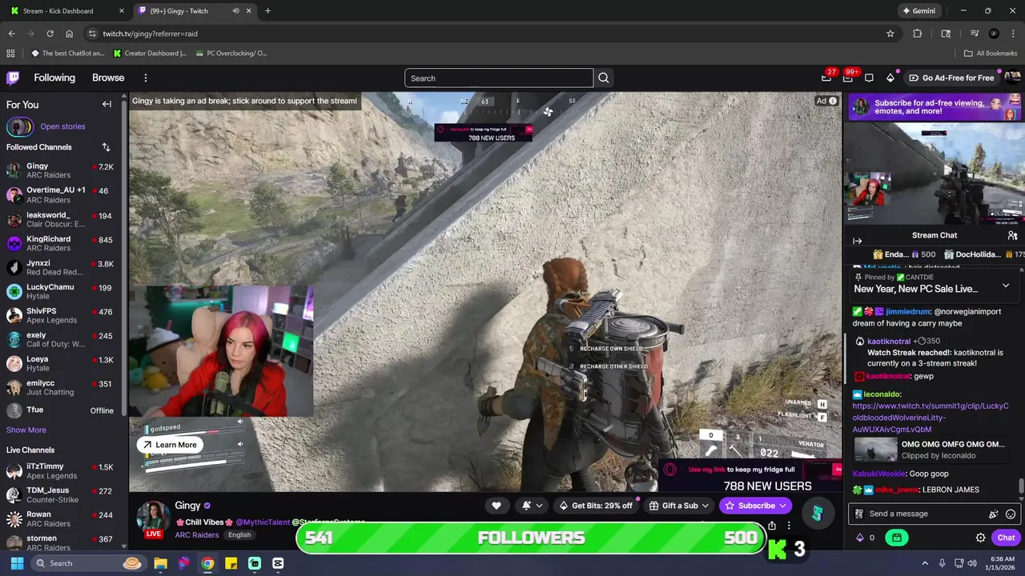Open the green channel points rewards button

click(x=897, y=538)
